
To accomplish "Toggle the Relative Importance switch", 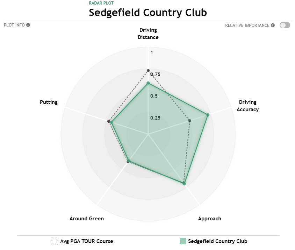I will (285, 25).
